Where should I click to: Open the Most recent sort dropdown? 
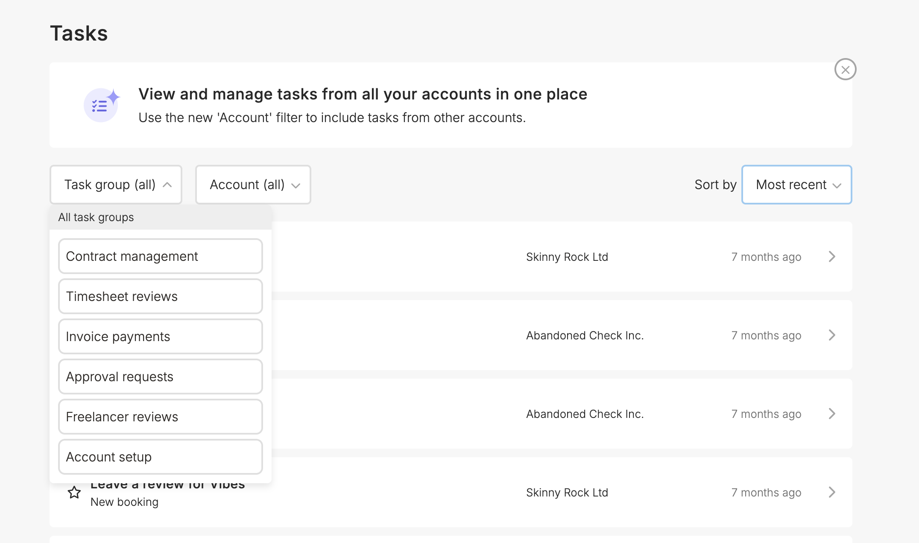[796, 185]
